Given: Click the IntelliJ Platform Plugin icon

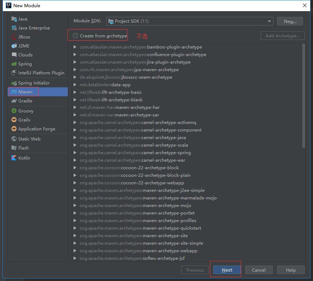Looking at the screenshot, I should click(x=14, y=73).
